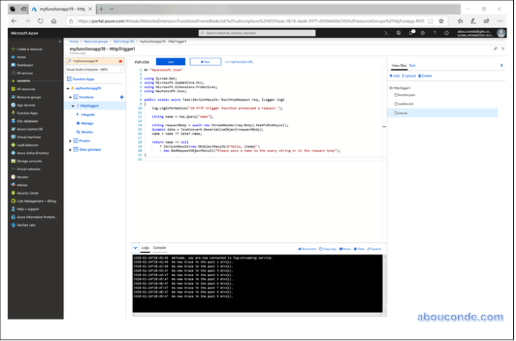
Task: Run the function with Run button
Action: 205,62
